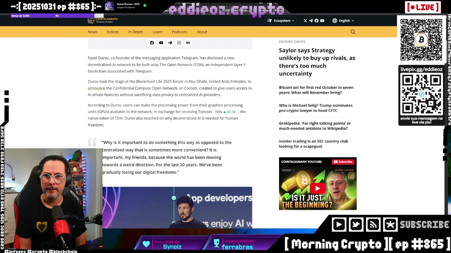The image size is (451, 253).
Task: Open the Telegram icon in top header
Action: (311, 21)
